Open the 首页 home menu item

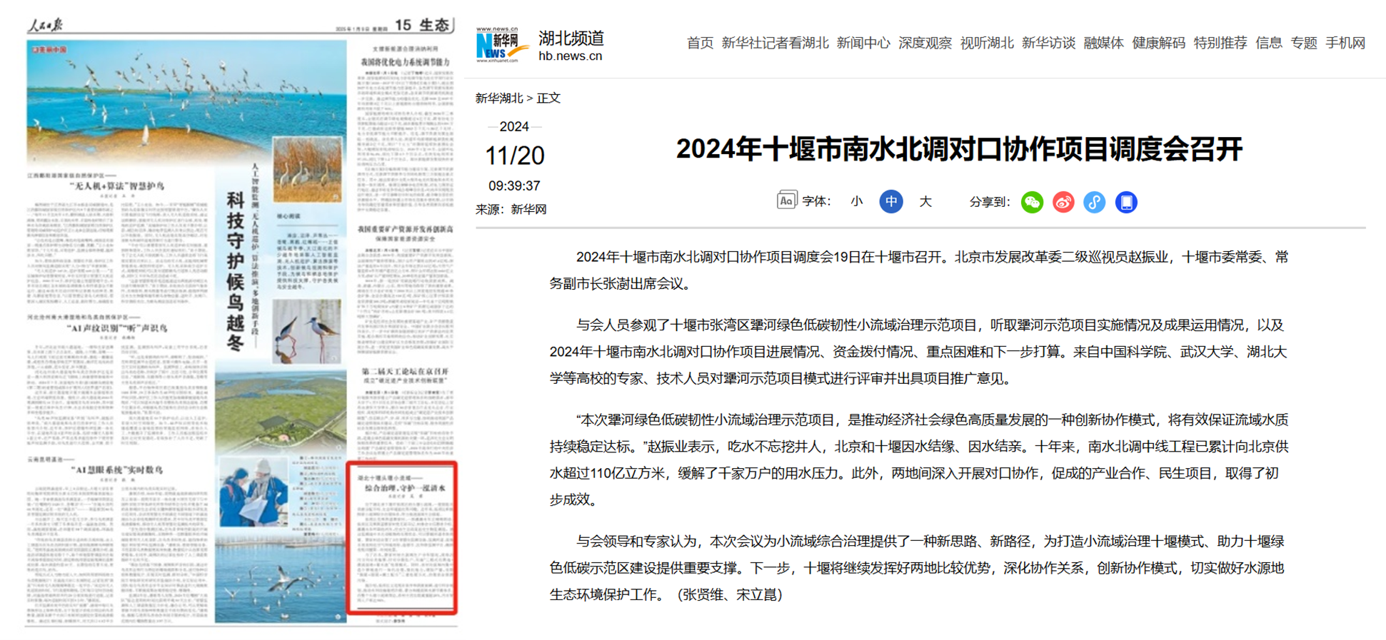tap(700, 44)
